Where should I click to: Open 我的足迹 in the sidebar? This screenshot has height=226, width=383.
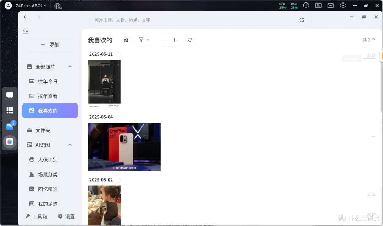48,204
